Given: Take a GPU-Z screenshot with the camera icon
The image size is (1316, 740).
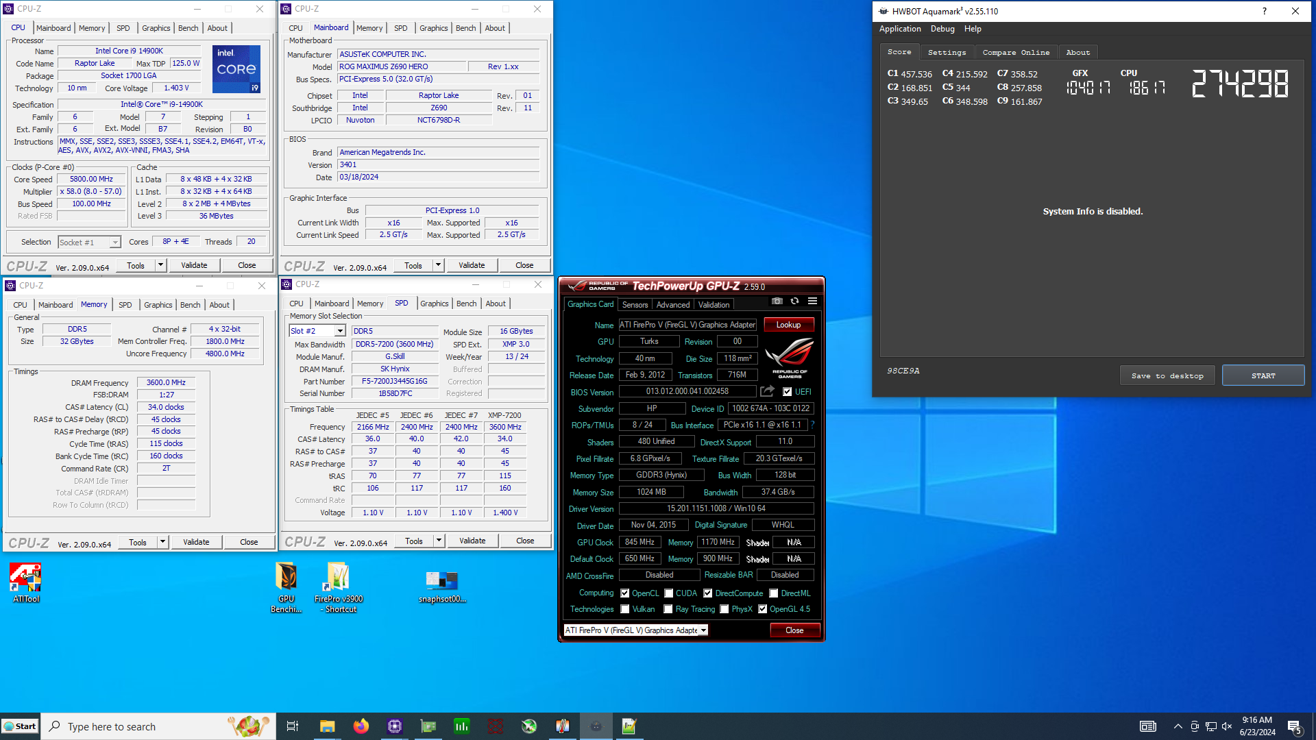Looking at the screenshot, I should pos(777,301).
